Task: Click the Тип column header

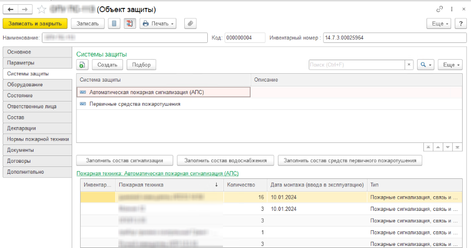Action: [414, 185]
